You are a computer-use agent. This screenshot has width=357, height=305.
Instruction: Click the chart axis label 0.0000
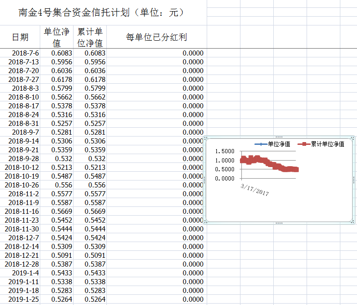coord(225,179)
